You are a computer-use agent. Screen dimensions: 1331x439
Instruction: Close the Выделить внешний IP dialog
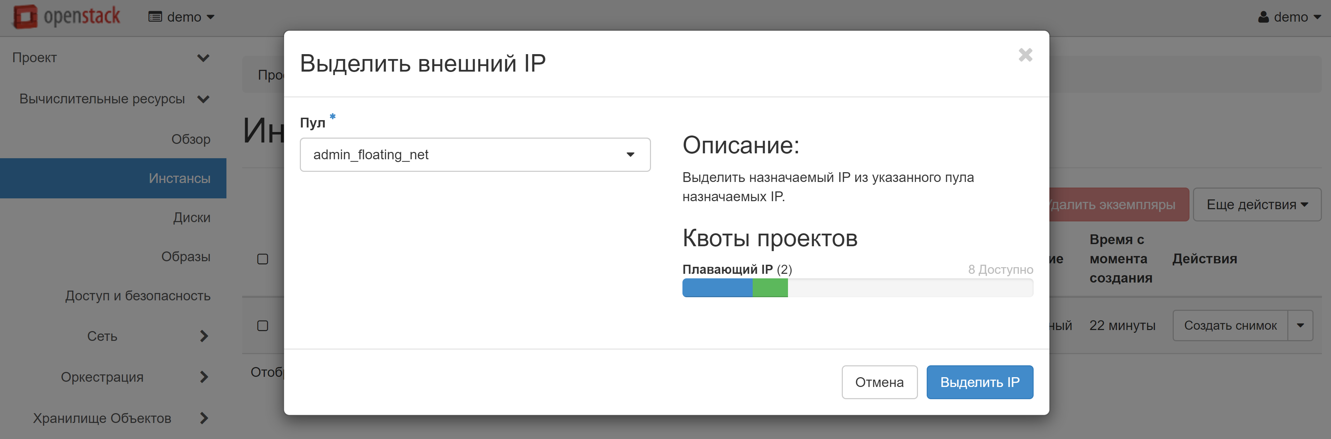pos(1025,55)
